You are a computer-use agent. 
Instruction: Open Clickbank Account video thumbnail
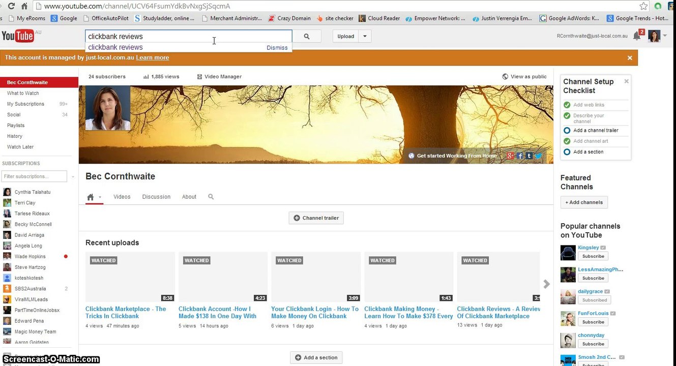223,277
